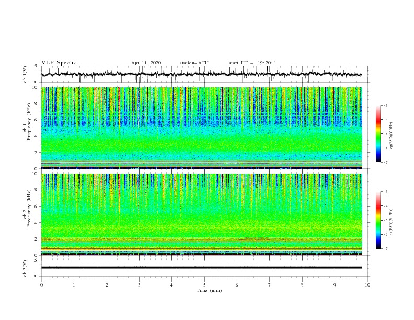Click the "6" tick on the time axis
Image resolution: width=414 pixels, height=320 pixels.
(237, 285)
